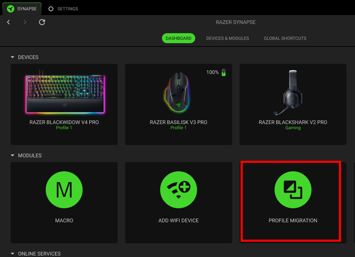Click the forward navigation arrow
Viewport: 355px width, 257px height.
pyautogui.click(x=25, y=22)
